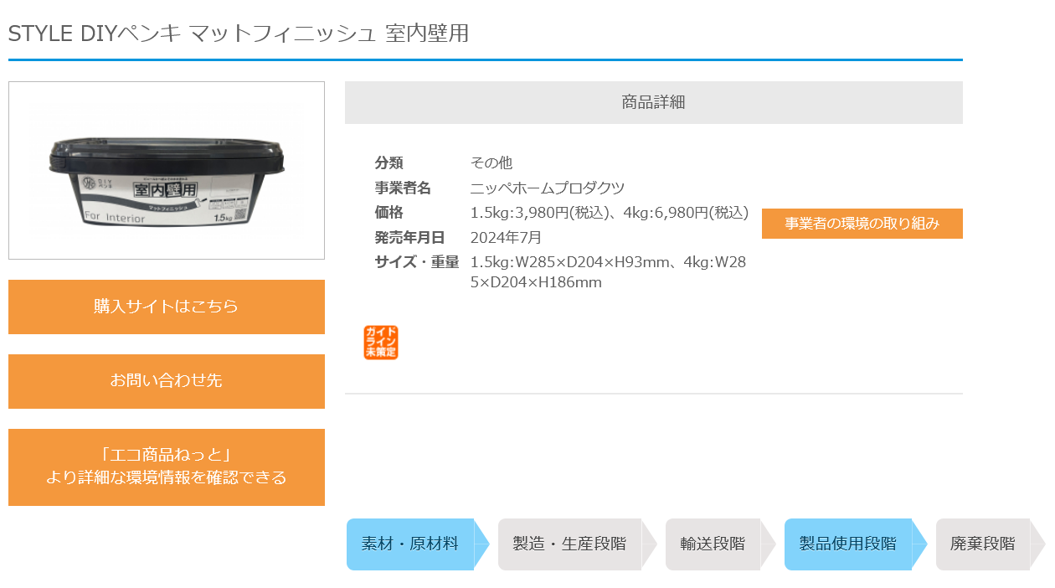The height and width of the screenshot is (588, 1055).
Task: Click the 商品詳細 header bar
Action: [x=654, y=102]
